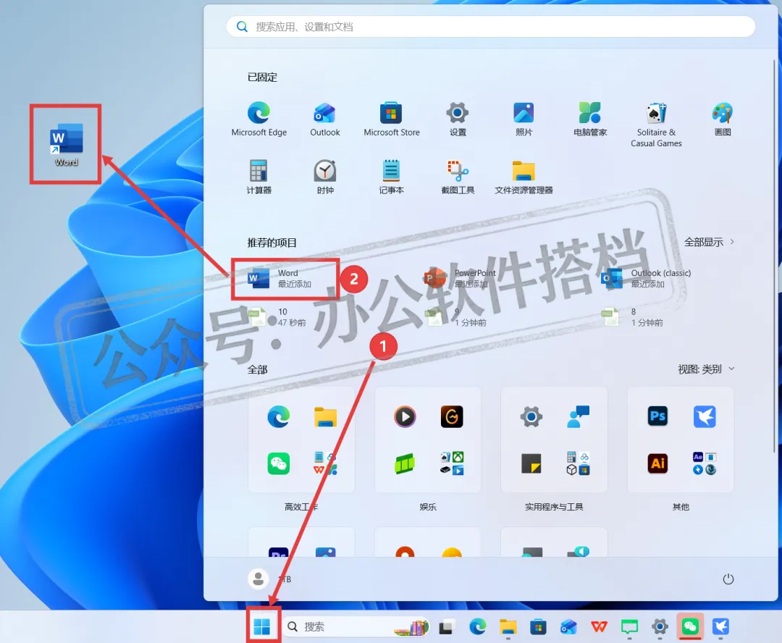Launch 截图工具 snipping tool
782x643 pixels.
(x=458, y=177)
